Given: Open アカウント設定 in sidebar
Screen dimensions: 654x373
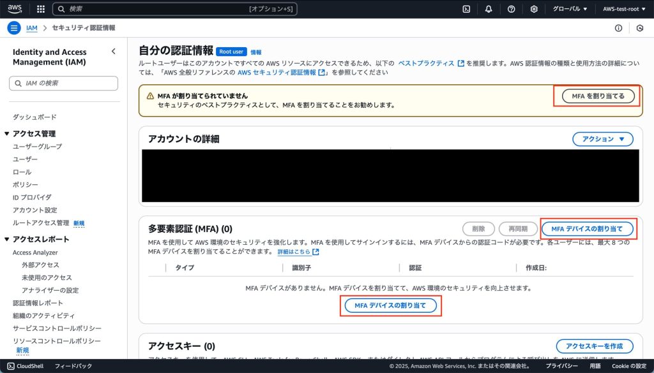Looking at the screenshot, I should click(x=35, y=210).
